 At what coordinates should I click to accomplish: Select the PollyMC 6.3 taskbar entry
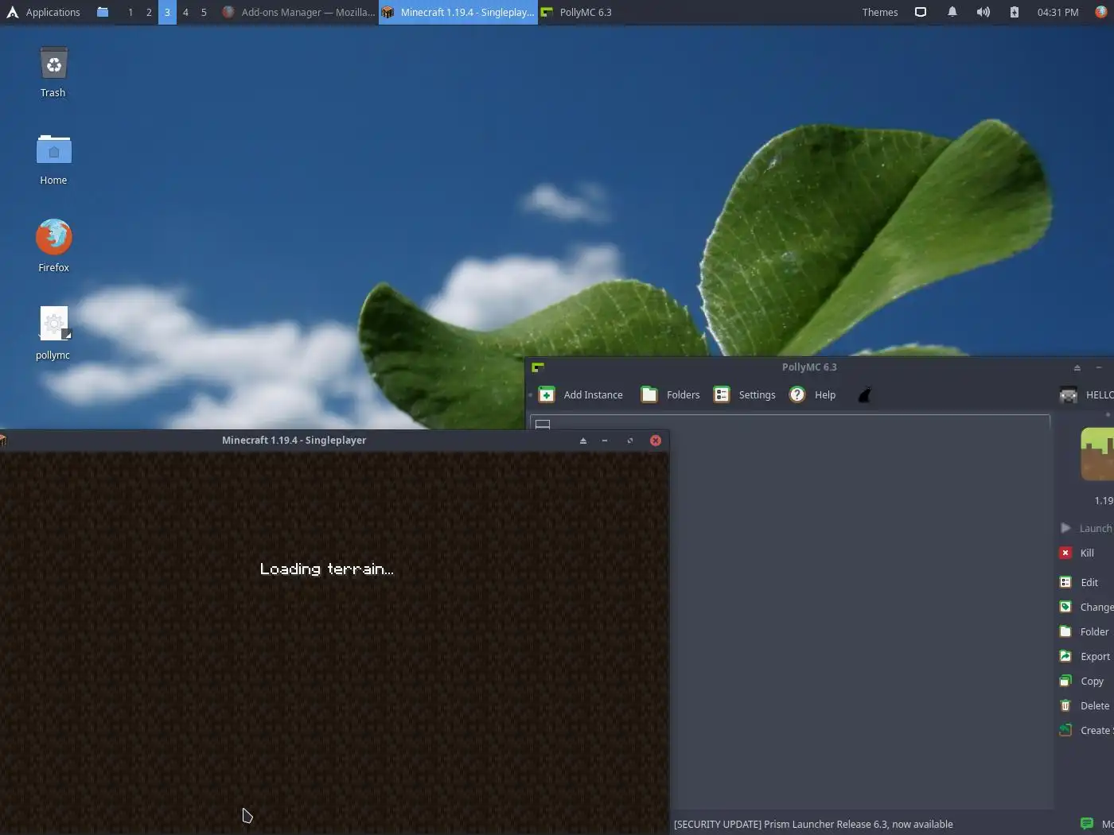click(577, 12)
